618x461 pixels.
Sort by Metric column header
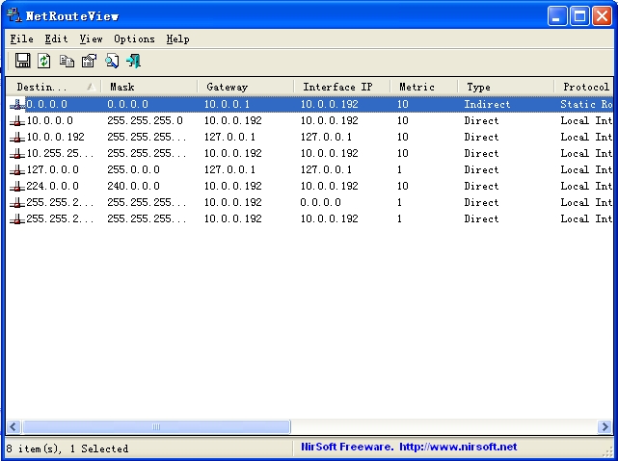click(422, 87)
